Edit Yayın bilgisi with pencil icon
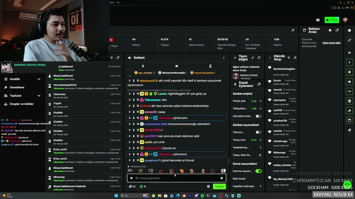This screenshot has width=355, height=199. pyautogui.click(x=253, y=58)
